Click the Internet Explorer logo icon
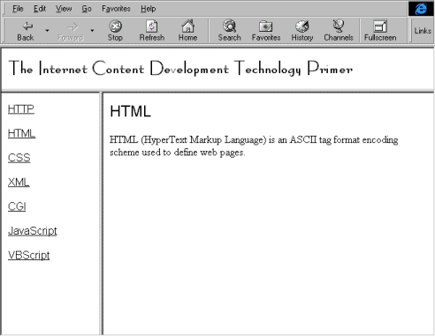 point(421,9)
